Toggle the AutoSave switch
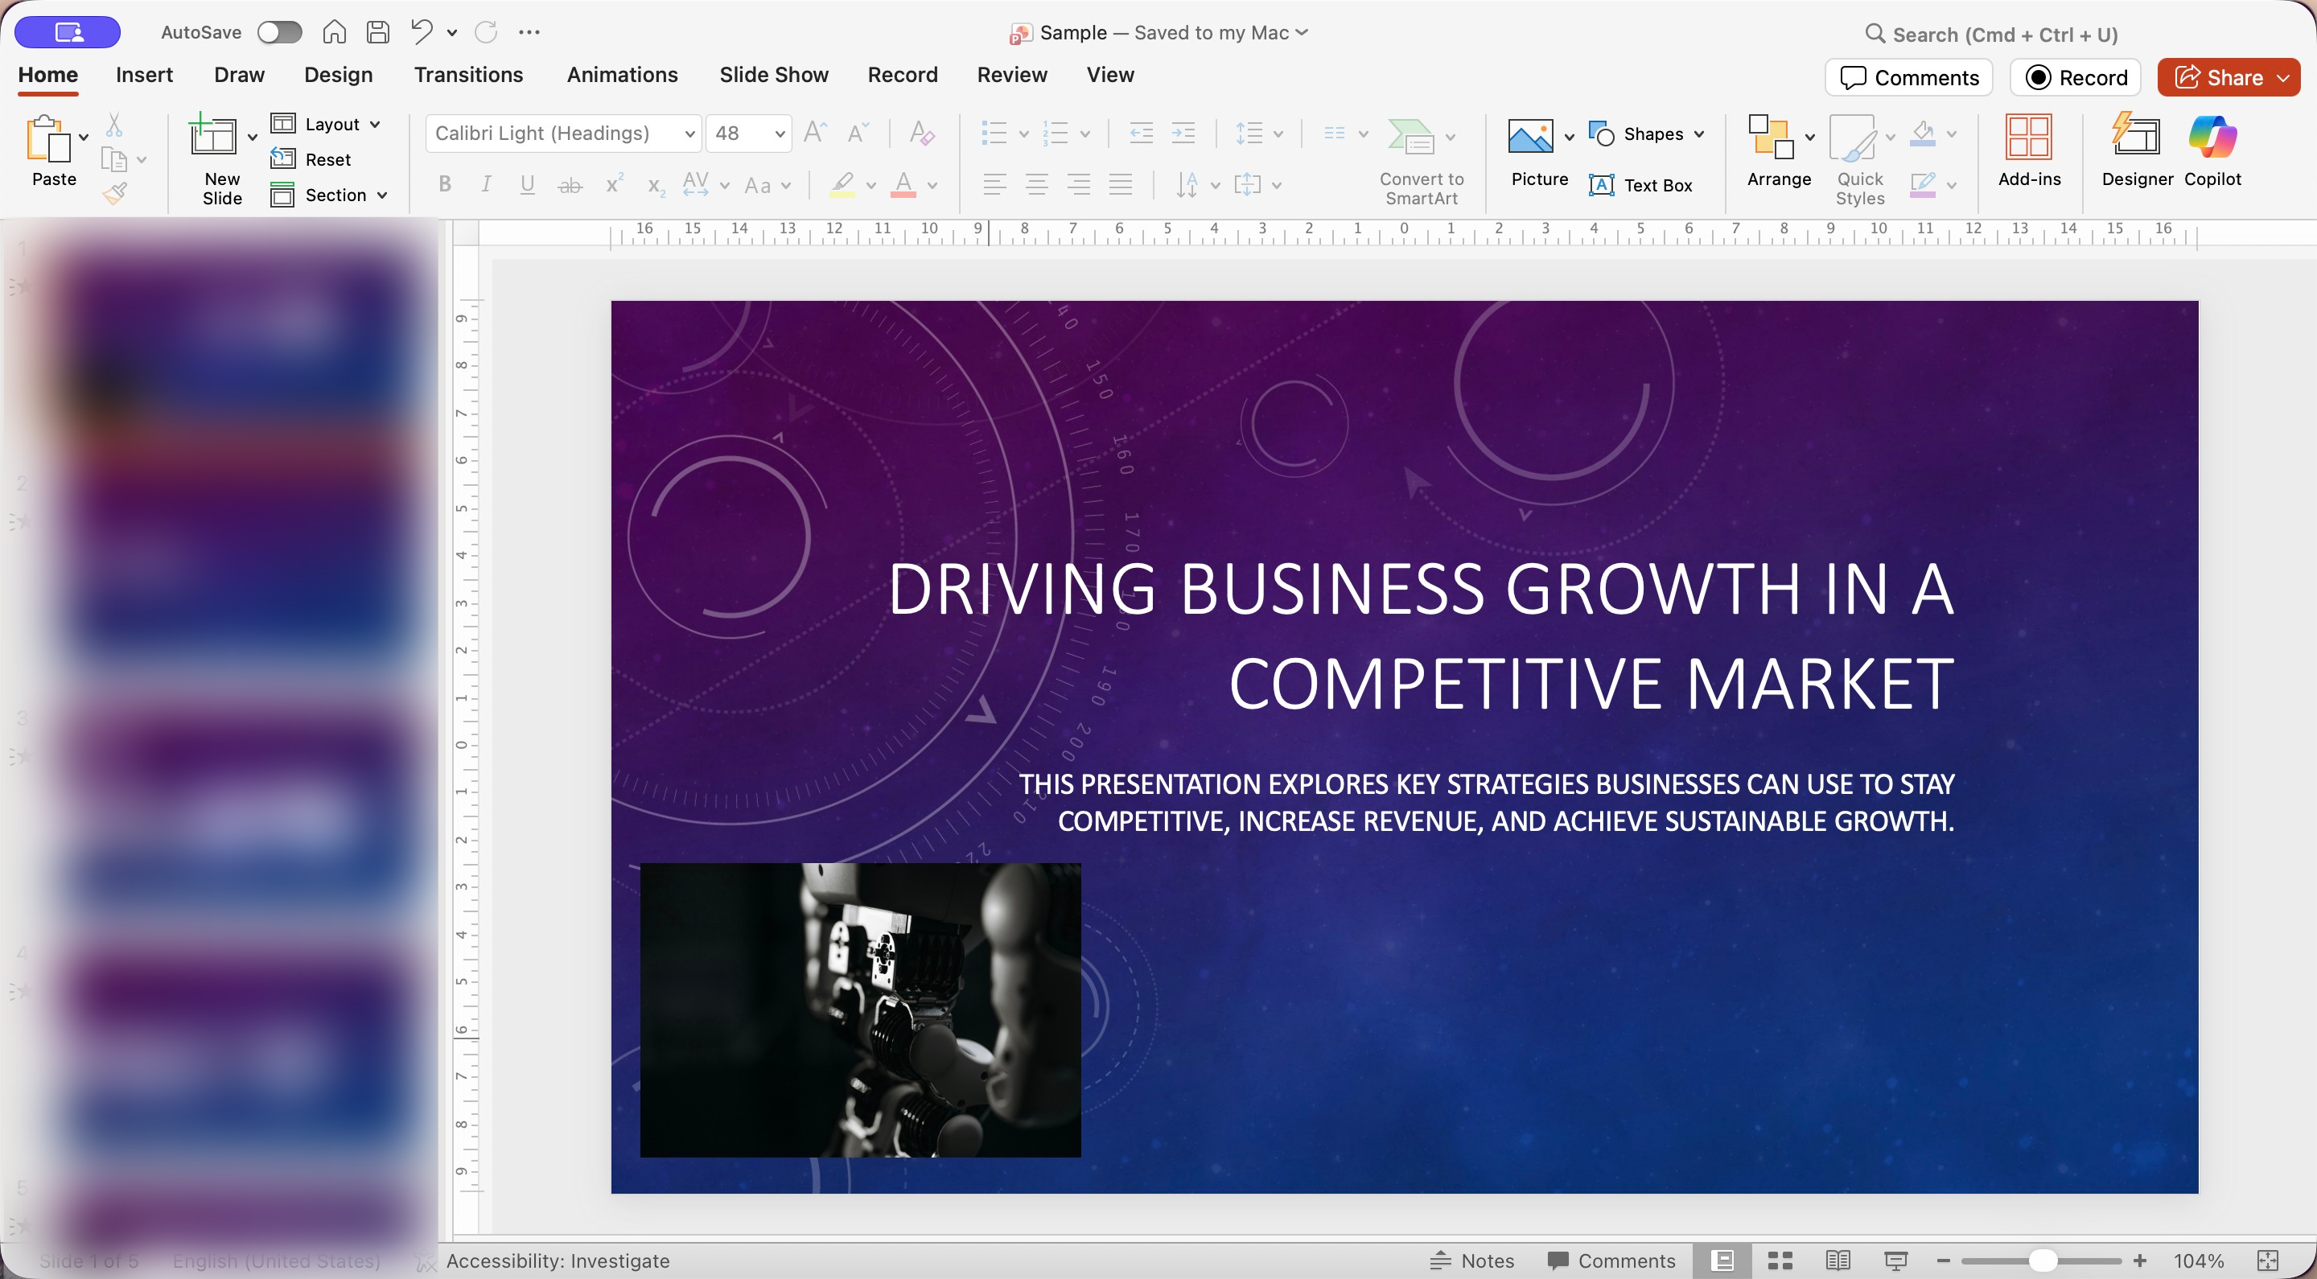 pyautogui.click(x=279, y=32)
